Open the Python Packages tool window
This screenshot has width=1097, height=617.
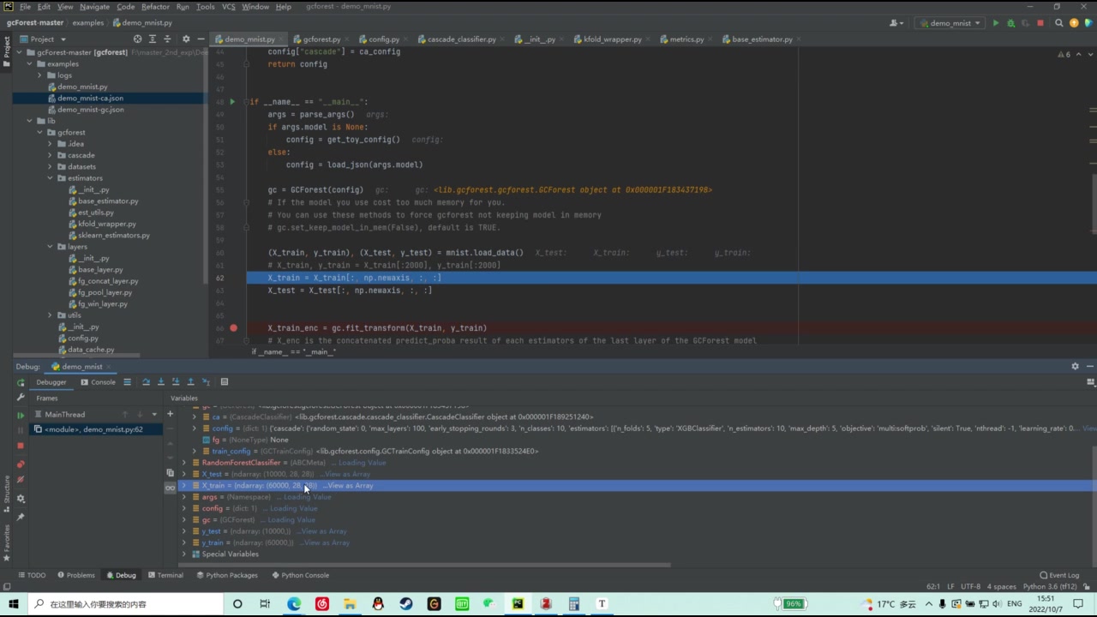pos(226,575)
